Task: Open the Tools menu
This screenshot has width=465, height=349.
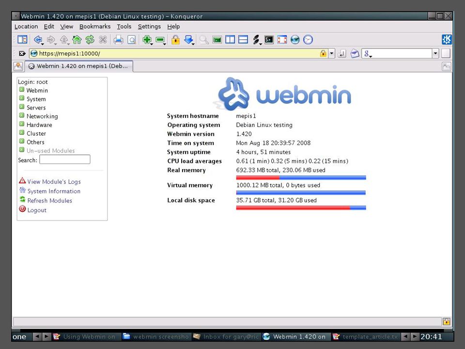Action: (x=124, y=26)
